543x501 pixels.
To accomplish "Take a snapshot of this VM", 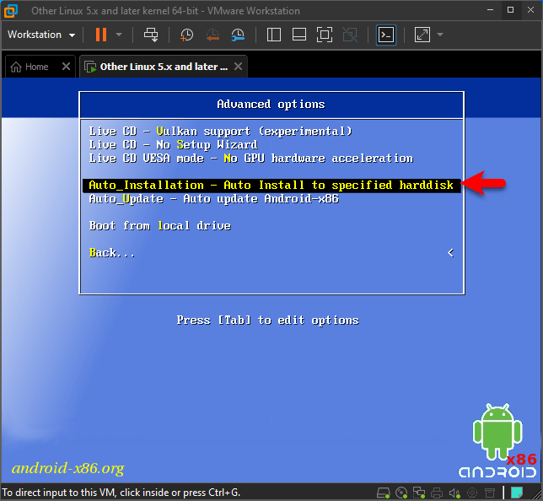I will click(186, 35).
